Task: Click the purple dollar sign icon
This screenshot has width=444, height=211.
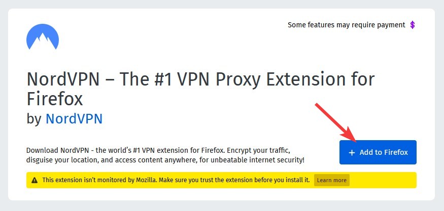Action: coord(413,25)
